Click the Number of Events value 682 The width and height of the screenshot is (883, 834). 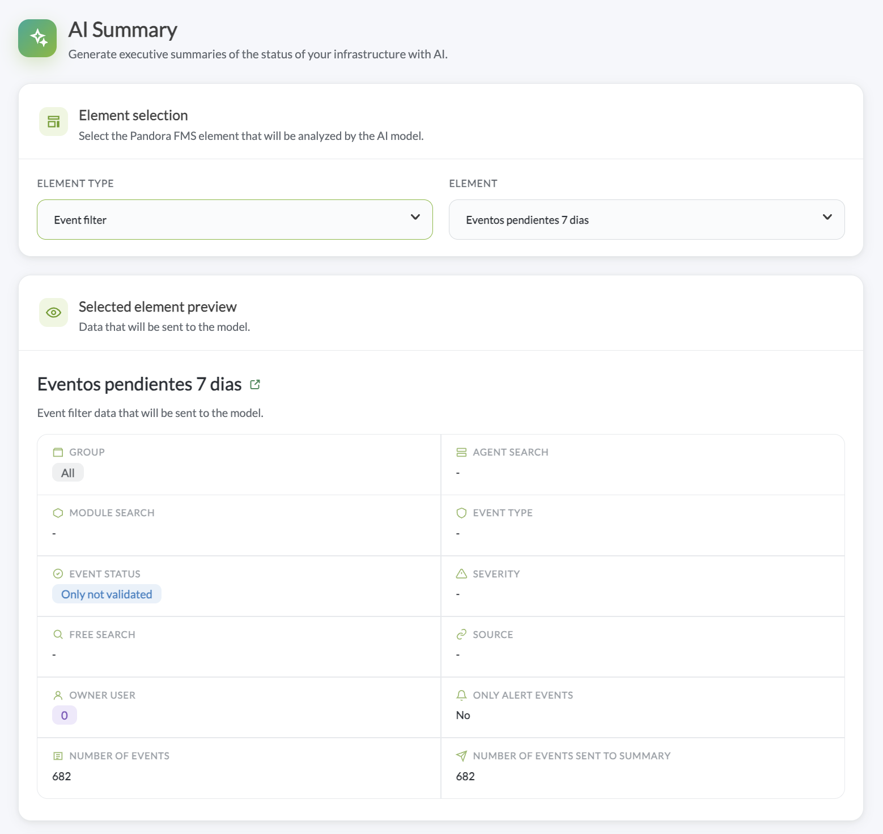62,776
